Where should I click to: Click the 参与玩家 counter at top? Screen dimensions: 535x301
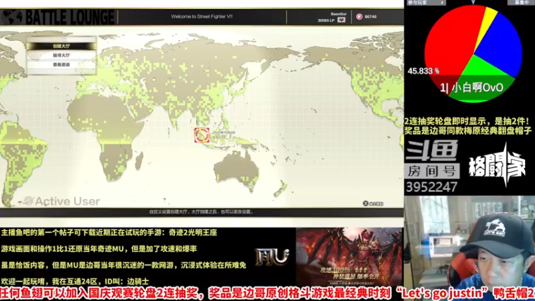427,3
